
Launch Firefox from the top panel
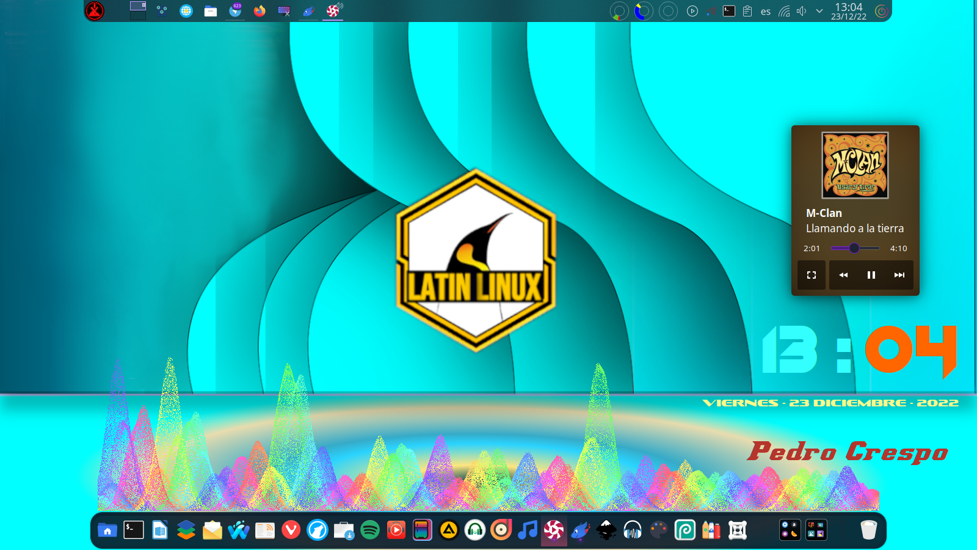(260, 10)
